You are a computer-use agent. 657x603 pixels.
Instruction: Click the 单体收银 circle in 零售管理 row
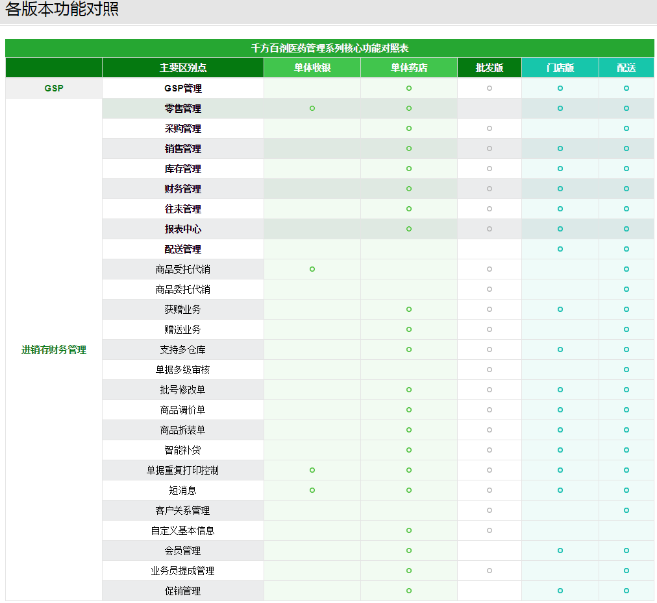312,108
